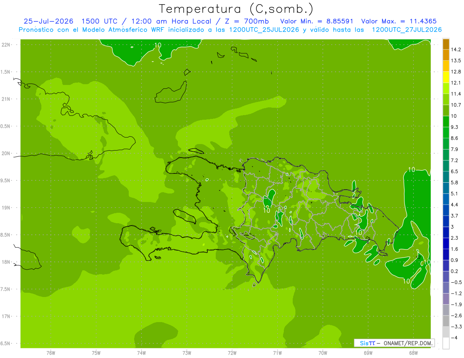
Task: Click the legend value "8.6"
Action: tap(455, 138)
